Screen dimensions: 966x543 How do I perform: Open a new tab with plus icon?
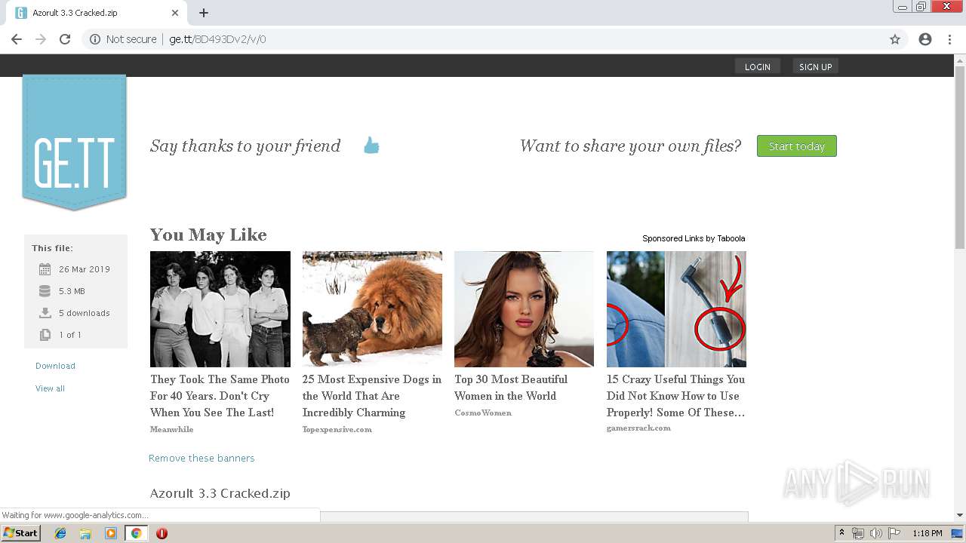(204, 13)
